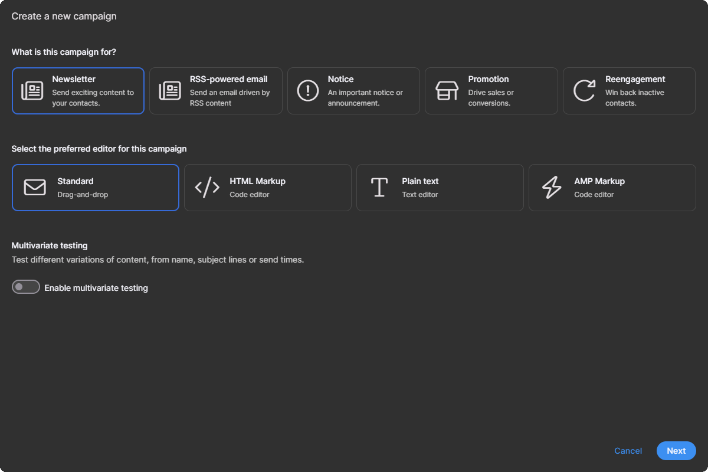
Task: Click the HTML Markup code brackets icon
Action: click(x=207, y=187)
